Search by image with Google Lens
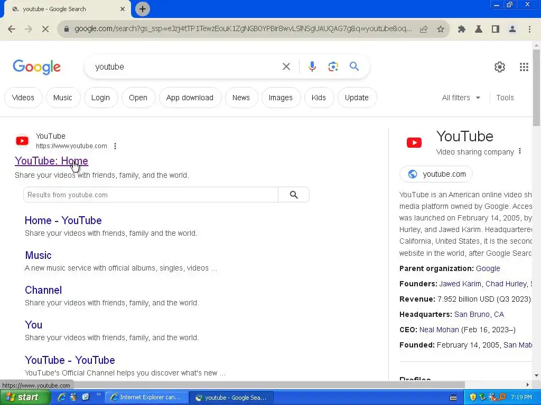Viewport: 541px width, 405px height. pos(333,66)
